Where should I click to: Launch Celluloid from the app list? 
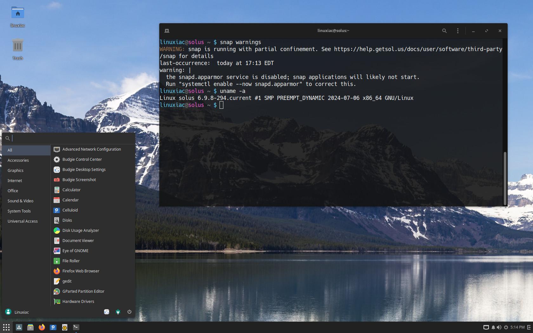tap(93, 210)
